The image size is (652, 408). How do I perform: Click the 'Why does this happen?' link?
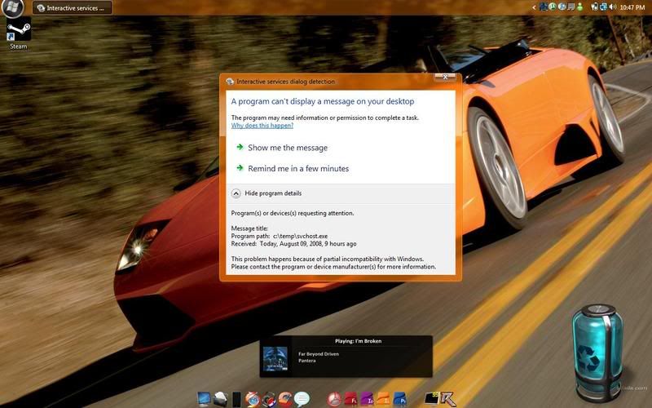[262, 126]
